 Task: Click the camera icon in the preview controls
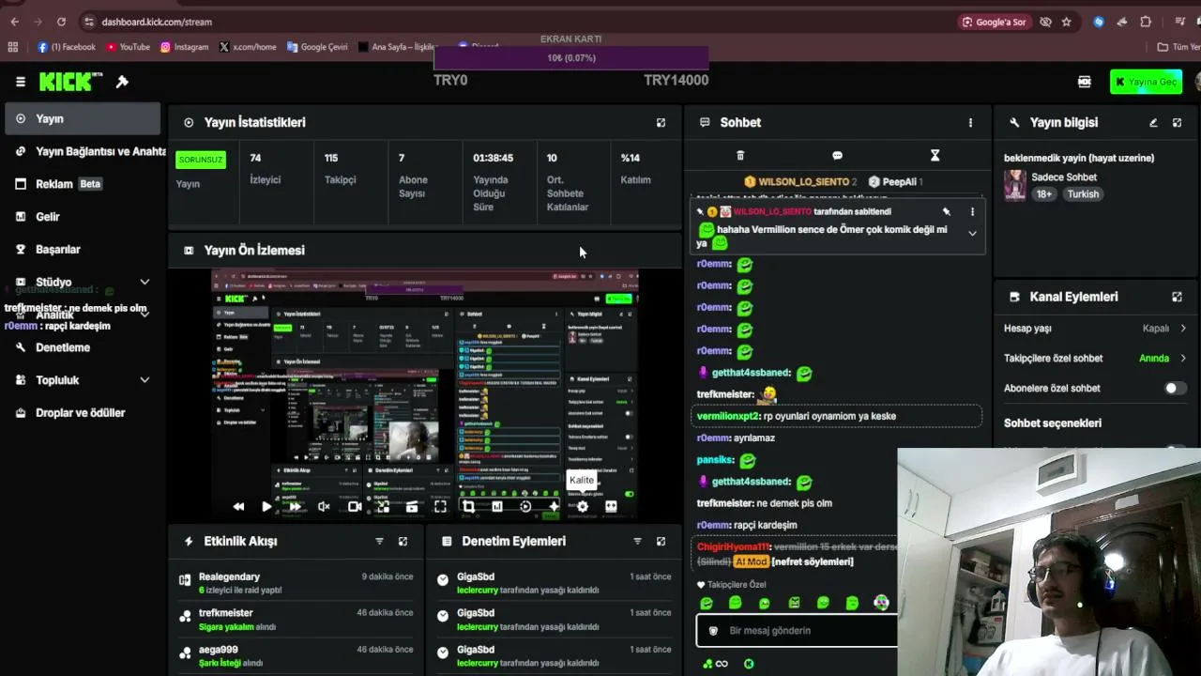click(355, 506)
